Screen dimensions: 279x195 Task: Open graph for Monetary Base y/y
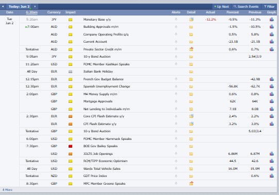click(272, 20)
